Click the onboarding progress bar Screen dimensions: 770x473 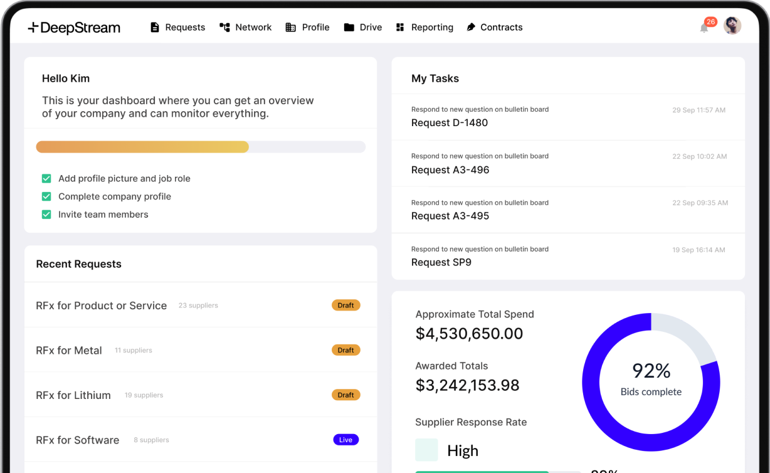click(201, 147)
